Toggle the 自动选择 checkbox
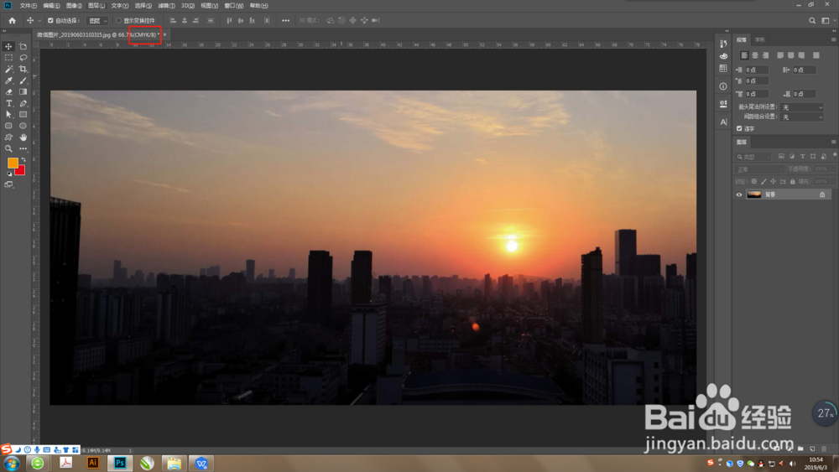This screenshot has width=839, height=472. point(51,21)
